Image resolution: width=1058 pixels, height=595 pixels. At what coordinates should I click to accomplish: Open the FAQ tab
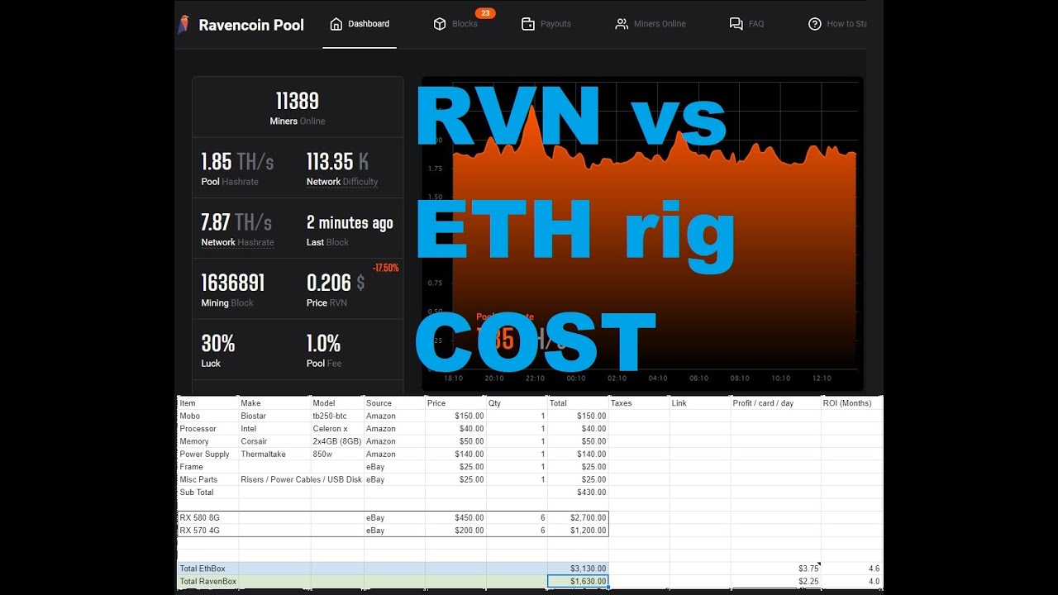746,24
